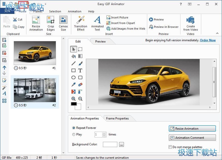
Task: Click the Animation Comment button
Action: point(192,138)
